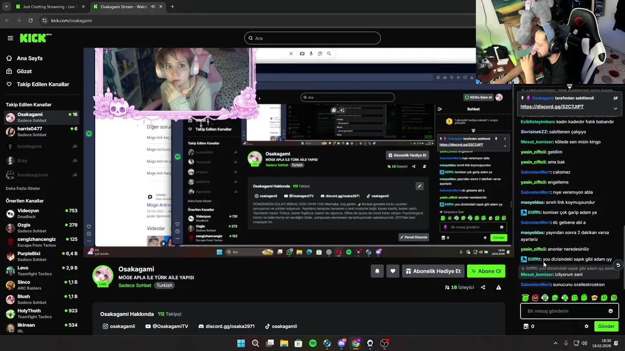Collapse chat panel with top handle
This screenshot has height=351, width=625.
pos(569,86)
